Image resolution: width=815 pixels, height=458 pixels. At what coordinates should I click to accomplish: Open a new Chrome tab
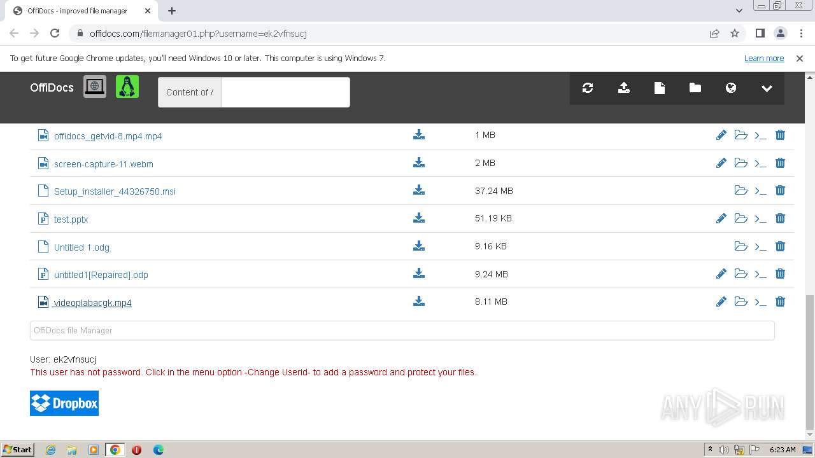pos(172,11)
